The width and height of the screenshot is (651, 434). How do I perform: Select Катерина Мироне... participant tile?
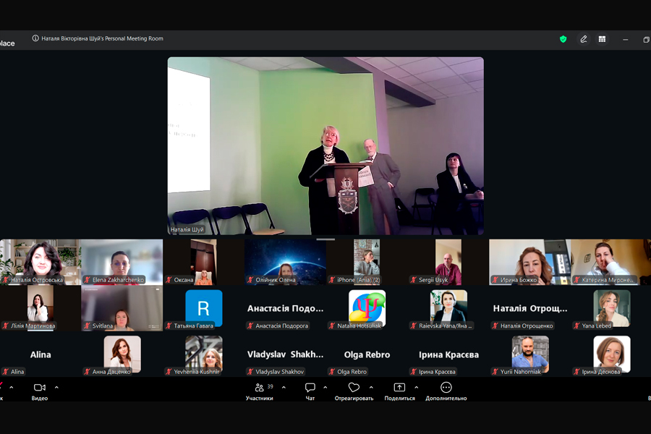pyautogui.click(x=611, y=262)
